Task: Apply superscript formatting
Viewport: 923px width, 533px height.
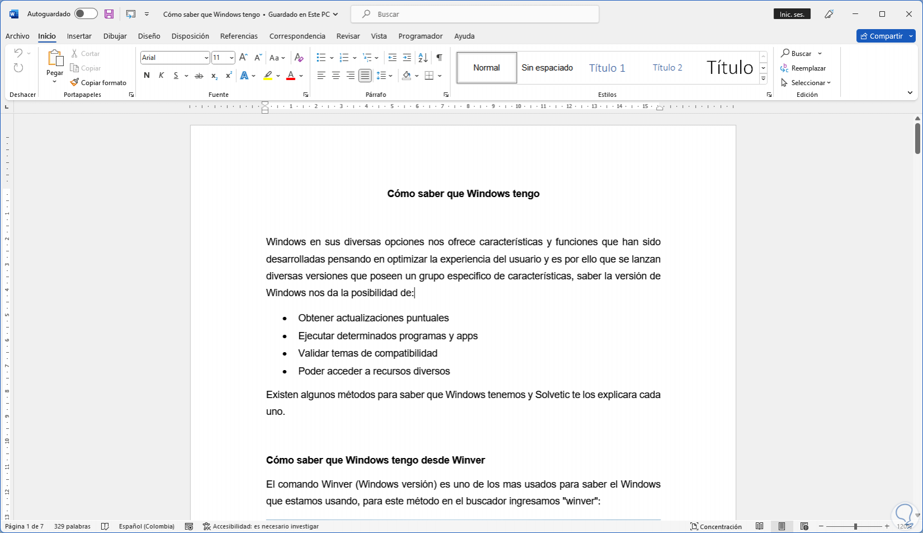Action: (x=229, y=76)
